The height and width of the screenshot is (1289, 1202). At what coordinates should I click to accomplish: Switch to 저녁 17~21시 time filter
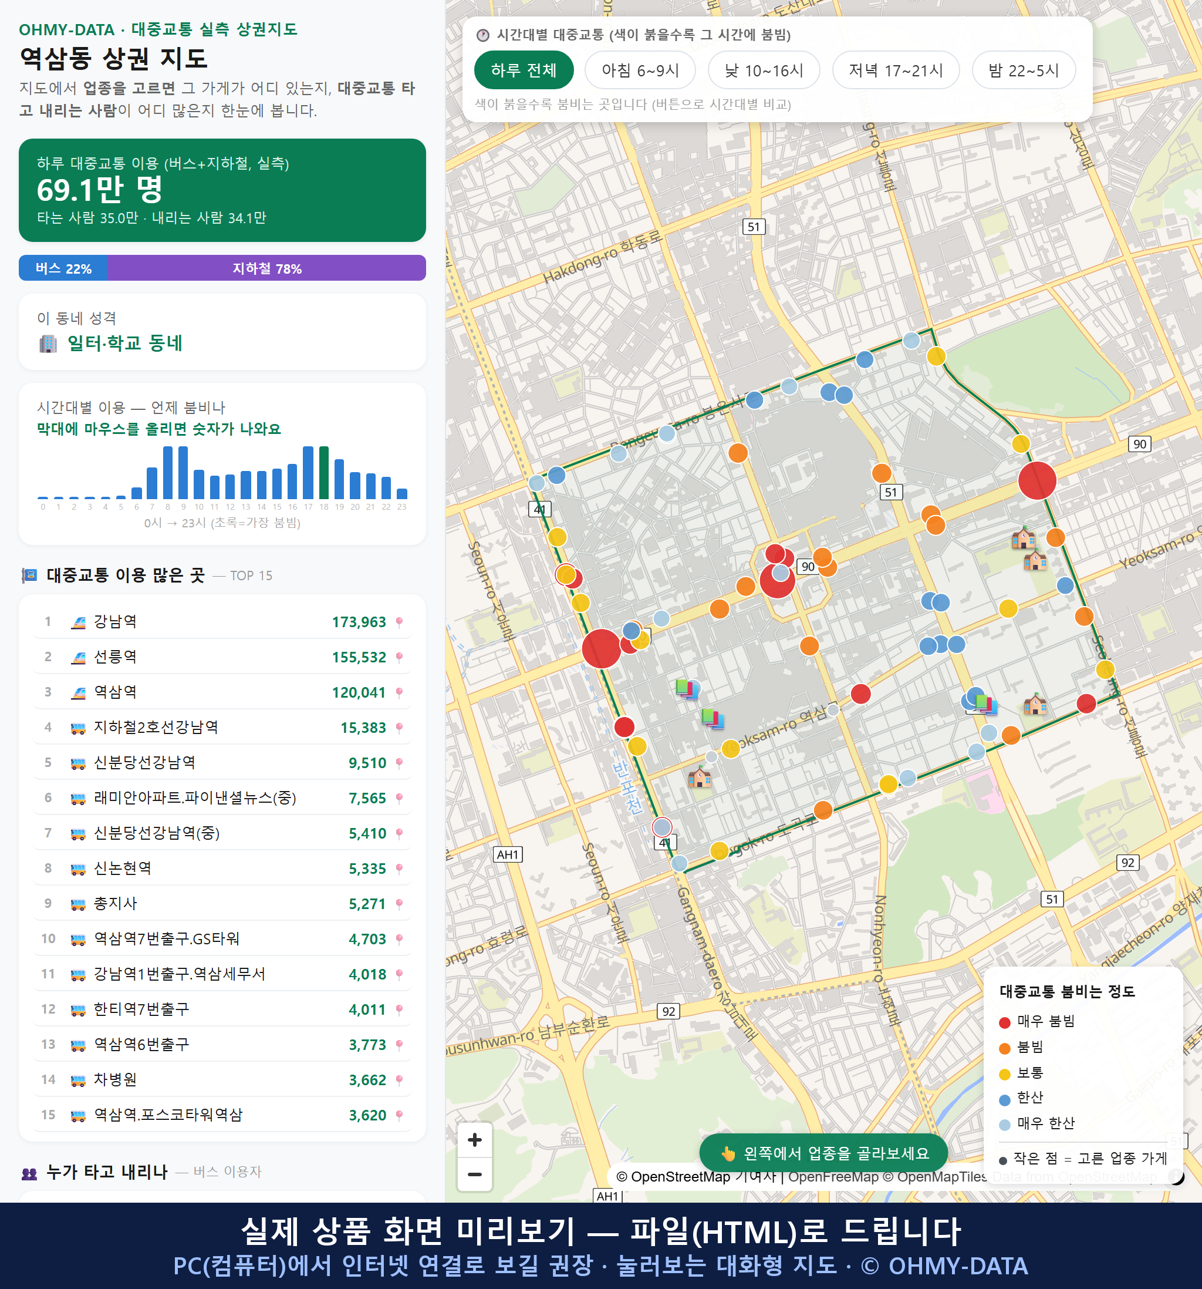[x=896, y=70]
